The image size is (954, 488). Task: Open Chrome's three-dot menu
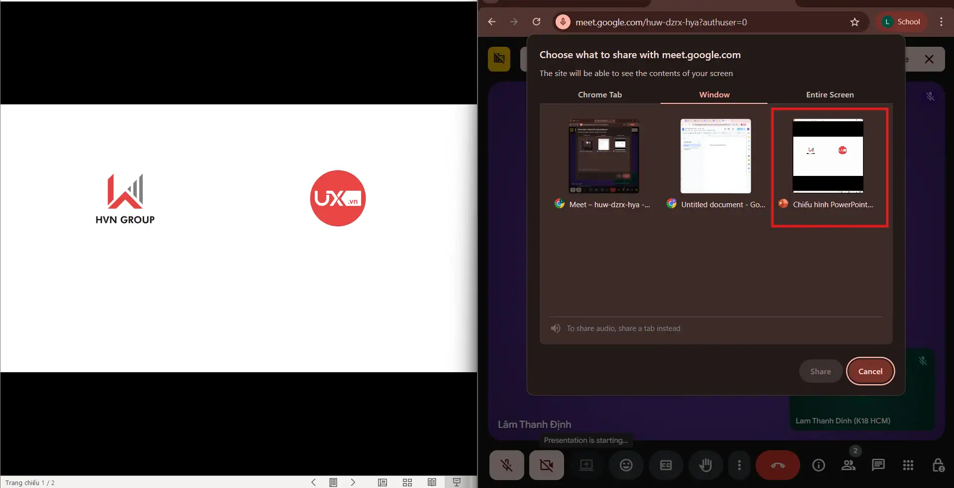pyautogui.click(x=941, y=22)
